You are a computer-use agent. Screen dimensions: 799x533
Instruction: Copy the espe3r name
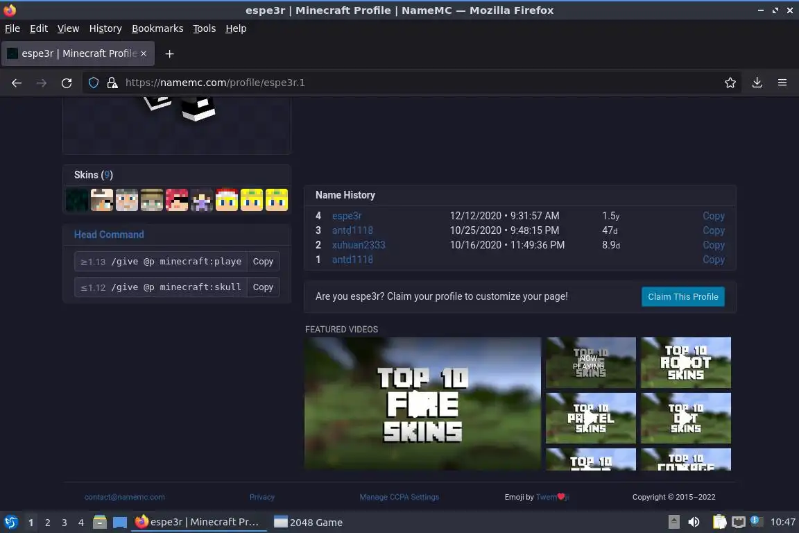click(714, 216)
